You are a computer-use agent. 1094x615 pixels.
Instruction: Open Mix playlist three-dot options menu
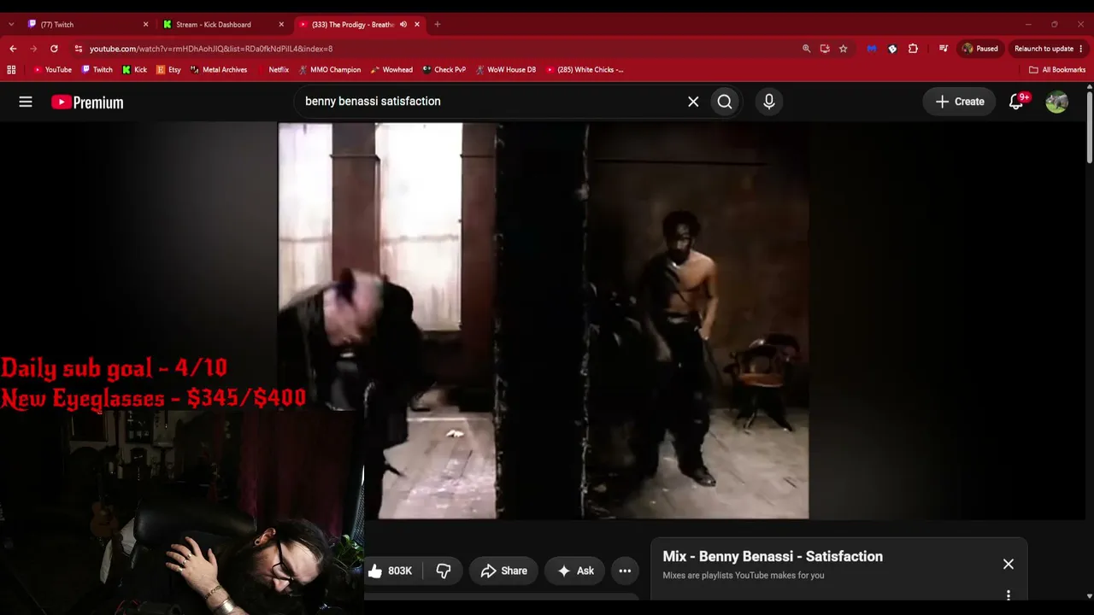[1009, 595]
